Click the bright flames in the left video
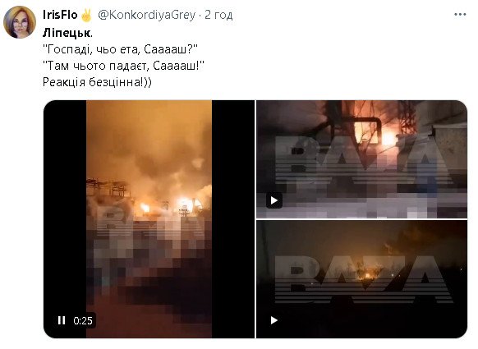 [x=186, y=204]
